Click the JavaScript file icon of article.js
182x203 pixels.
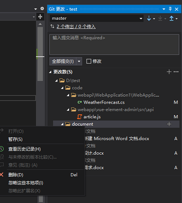[80, 117]
